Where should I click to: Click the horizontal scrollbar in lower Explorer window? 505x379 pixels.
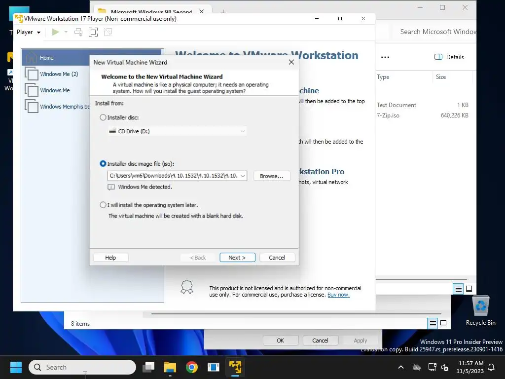(x=296, y=313)
